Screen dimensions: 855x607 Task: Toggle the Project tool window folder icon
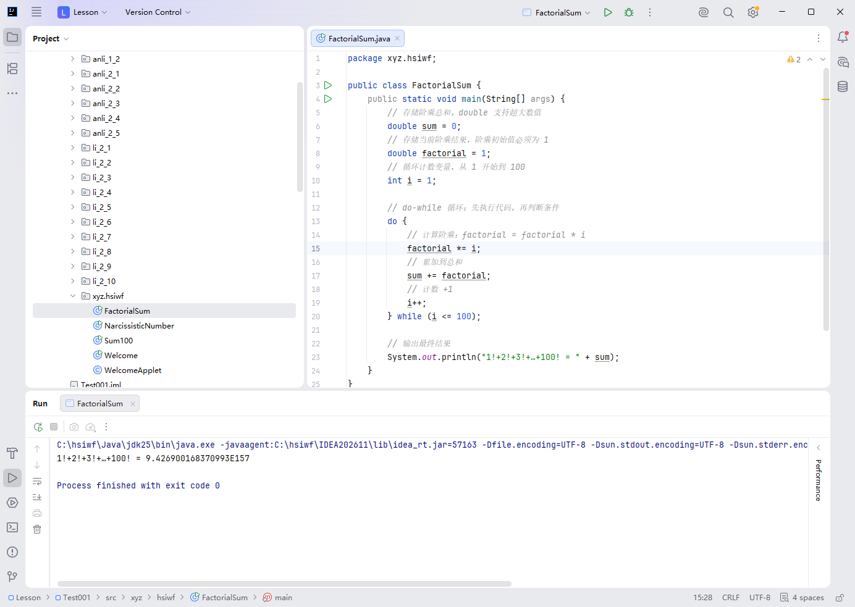12,37
